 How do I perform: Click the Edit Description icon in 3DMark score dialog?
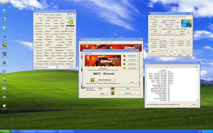pyautogui.click(x=124, y=56)
